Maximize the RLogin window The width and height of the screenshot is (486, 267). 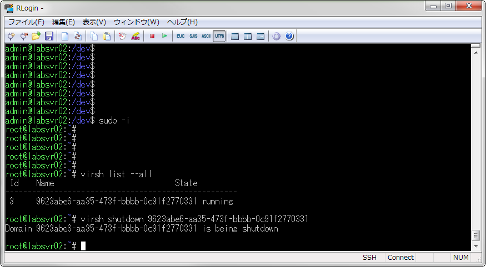pos(448,6)
